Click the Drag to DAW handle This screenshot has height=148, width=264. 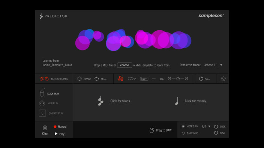pos(160,130)
